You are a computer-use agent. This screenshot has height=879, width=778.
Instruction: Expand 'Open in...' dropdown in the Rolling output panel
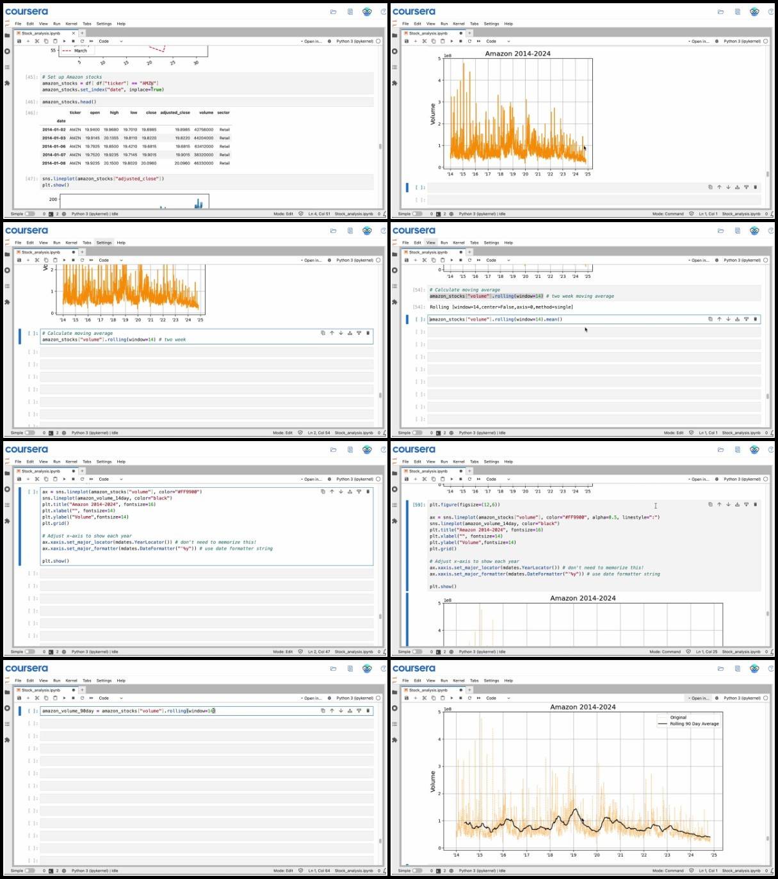pyautogui.click(x=699, y=261)
